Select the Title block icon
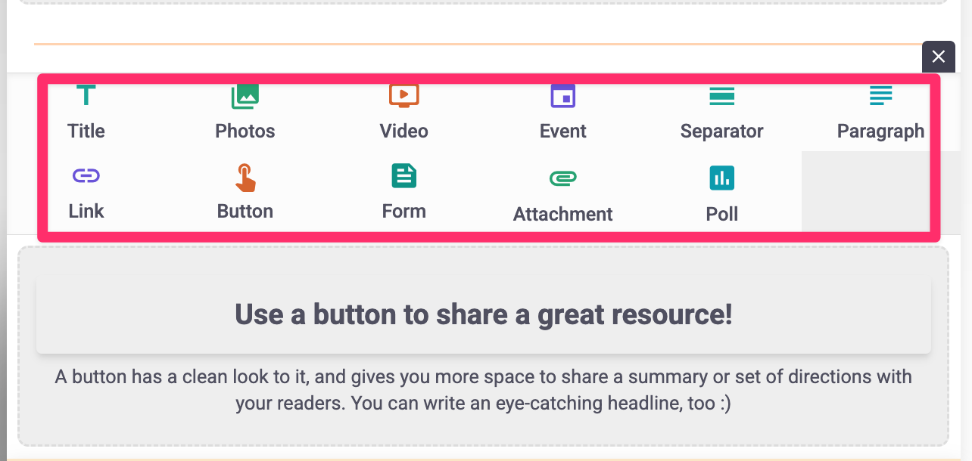This screenshot has height=461, width=972. [x=86, y=96]
